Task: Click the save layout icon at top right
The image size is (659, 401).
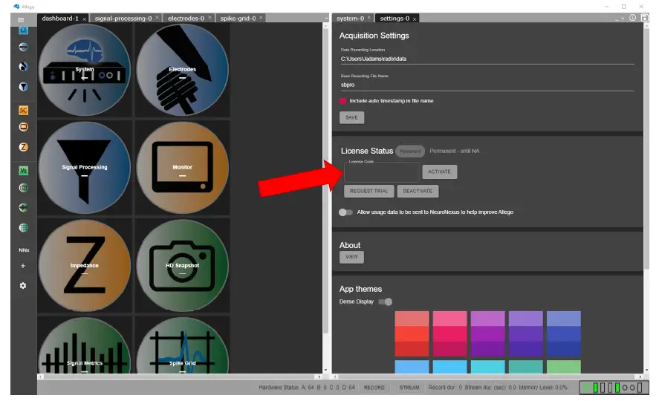Action: pyautogui.click(x=645, y=18)
